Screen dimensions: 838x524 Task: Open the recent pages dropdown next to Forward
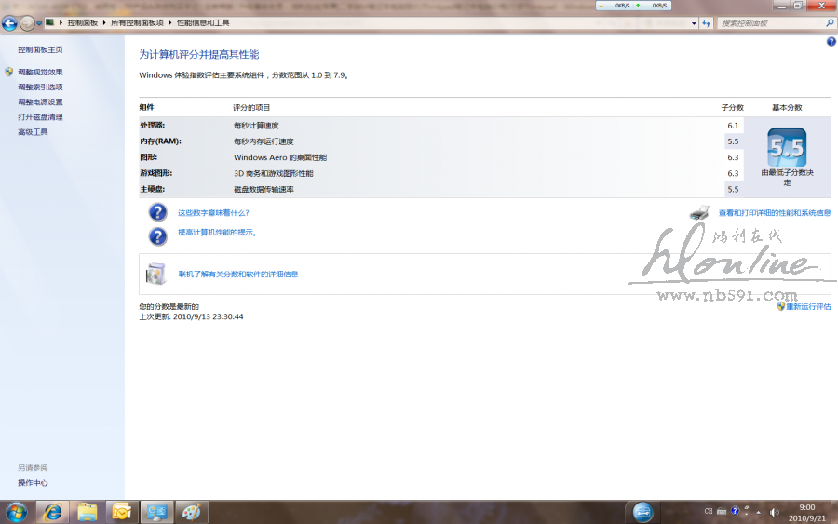[39, 23]
